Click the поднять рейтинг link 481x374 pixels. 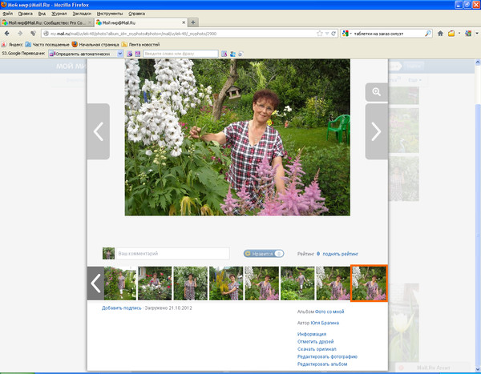click(x=340, y=254)
